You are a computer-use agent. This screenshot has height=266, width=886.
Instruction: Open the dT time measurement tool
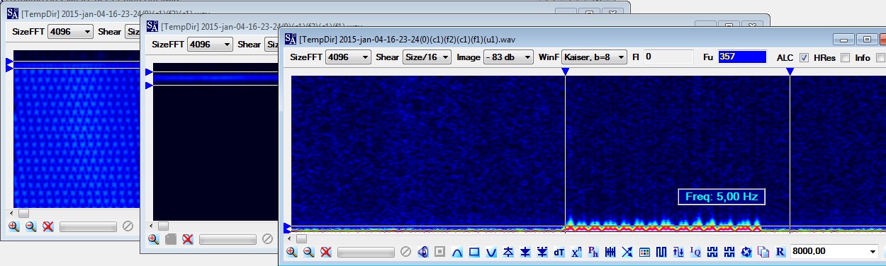(559, 252)
